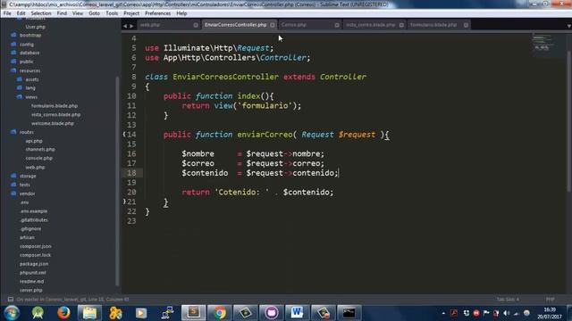
Task: Open the panel switcher icon in status bar
Action: [11, 300]
